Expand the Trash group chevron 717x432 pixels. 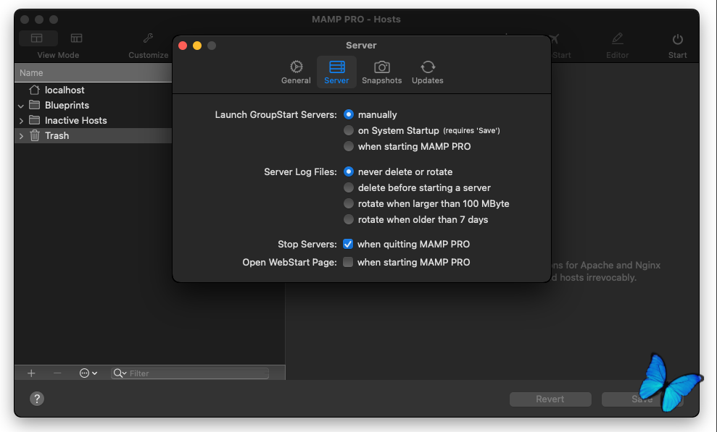point(21,136)
